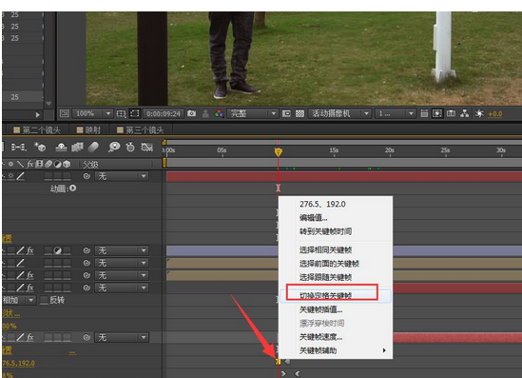Click the composition flowchart icon

click(464, 113)
